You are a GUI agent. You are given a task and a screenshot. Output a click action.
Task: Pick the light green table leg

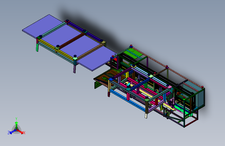click(37, 48)
